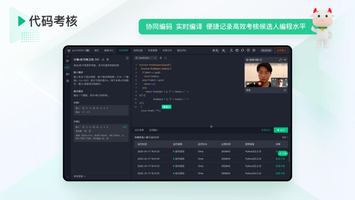Click the 占用内存 column header
The image size is (355, 200).
point(226,144)
